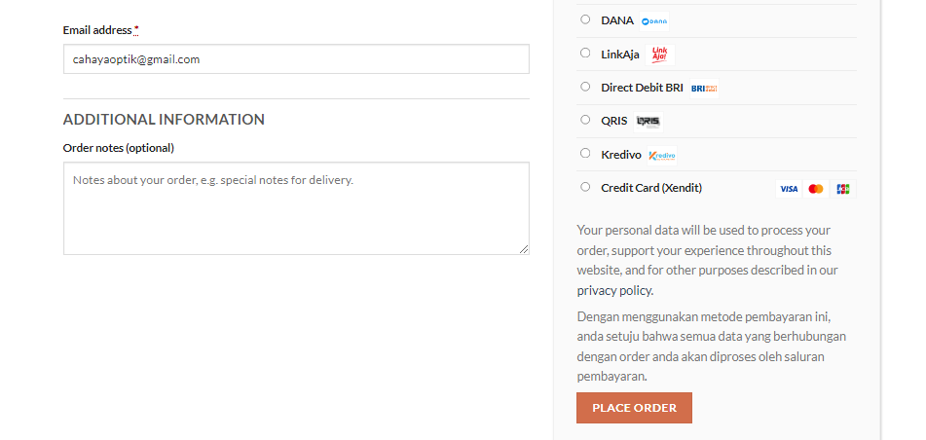
Task: Choose Credit Card (Xendit) radio option
Action: pos(585,187)
